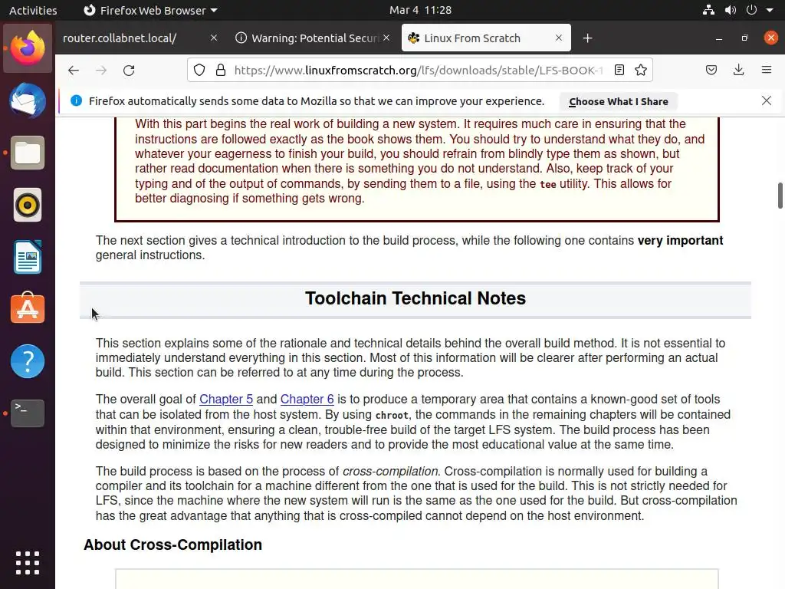Click the network status icon
The height and width of the screenshot is (589, 785).
point(708,10)
